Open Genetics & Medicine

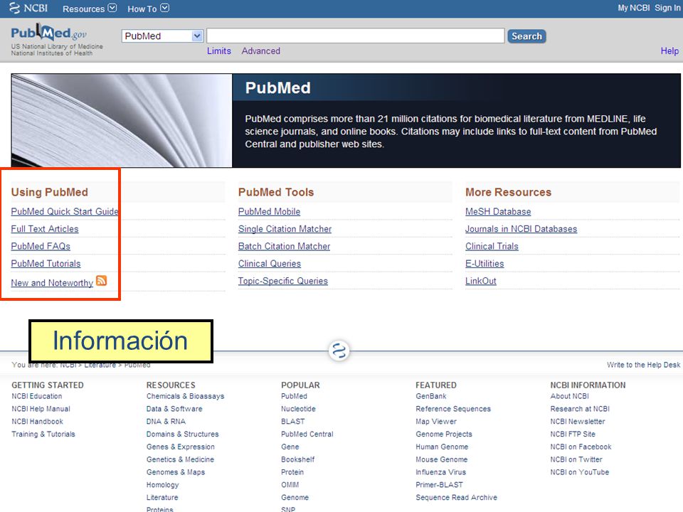[x=180, y=459]
